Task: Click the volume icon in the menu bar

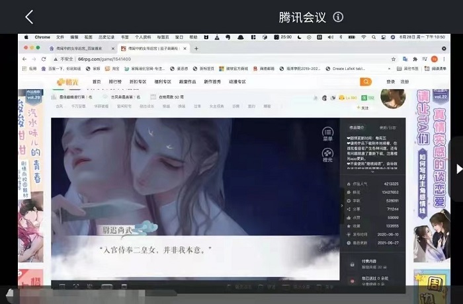Action: pyautogui.click(x=331, y=37)
